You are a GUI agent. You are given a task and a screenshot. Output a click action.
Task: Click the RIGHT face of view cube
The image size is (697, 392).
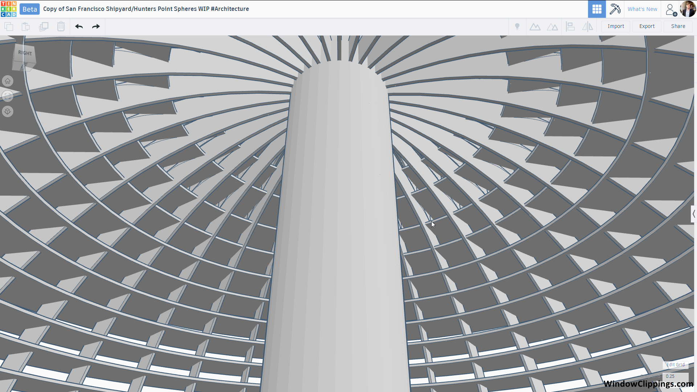pos(25,53)
